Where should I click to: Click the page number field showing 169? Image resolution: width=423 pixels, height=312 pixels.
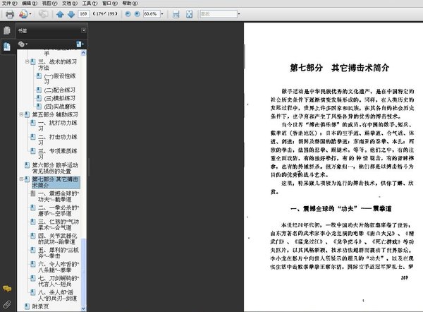coord(84,14)
